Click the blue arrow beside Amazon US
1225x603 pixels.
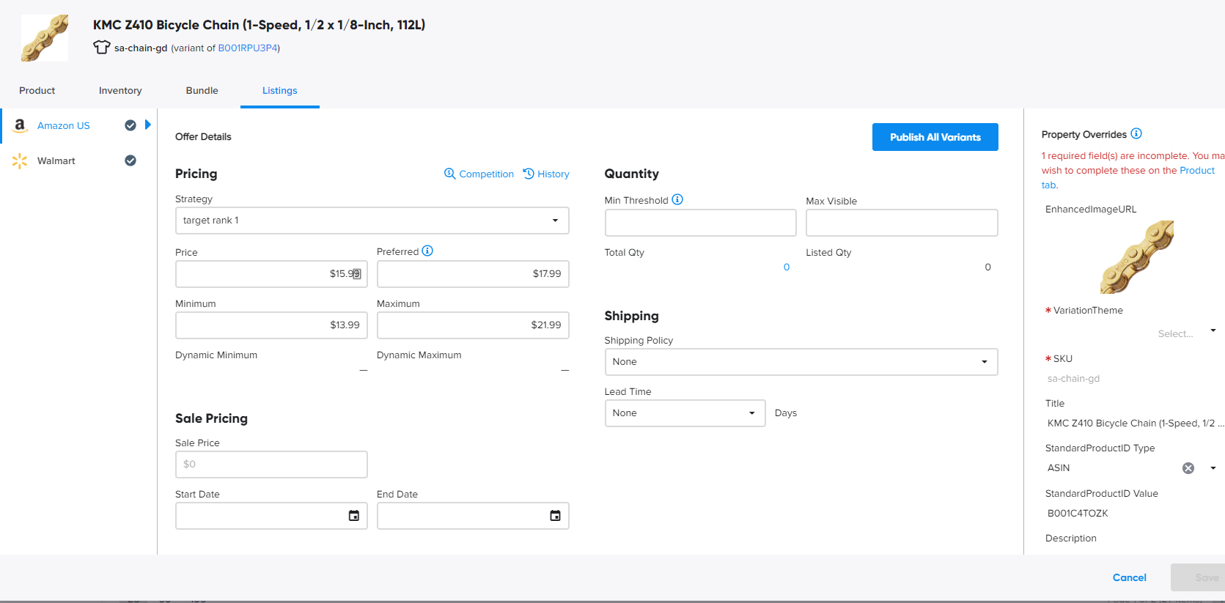(x=148, y=125)
